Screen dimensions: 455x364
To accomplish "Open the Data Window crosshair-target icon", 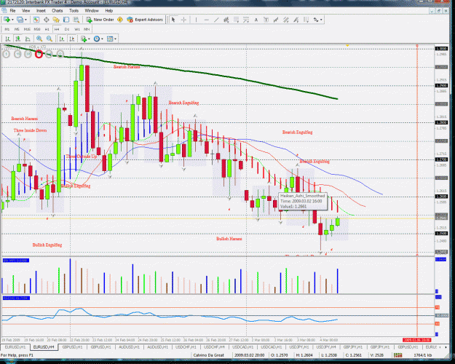I will tap(46, 20).
